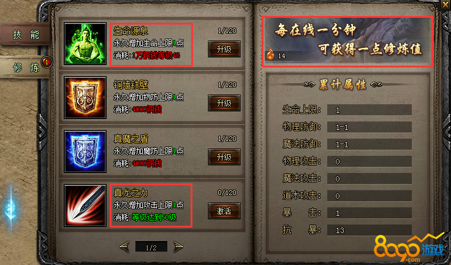This screenshot has width=451, height=265.
Task: Switch to the 技能 tab
Action: 25,34
